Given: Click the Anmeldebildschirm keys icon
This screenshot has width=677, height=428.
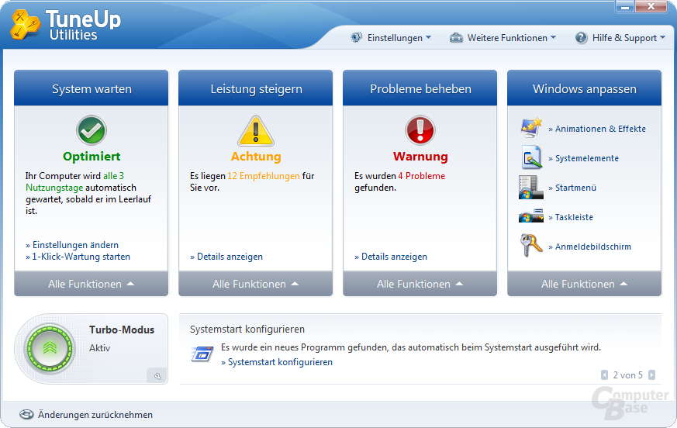Looking at the screenshot, I should [531, 245].
